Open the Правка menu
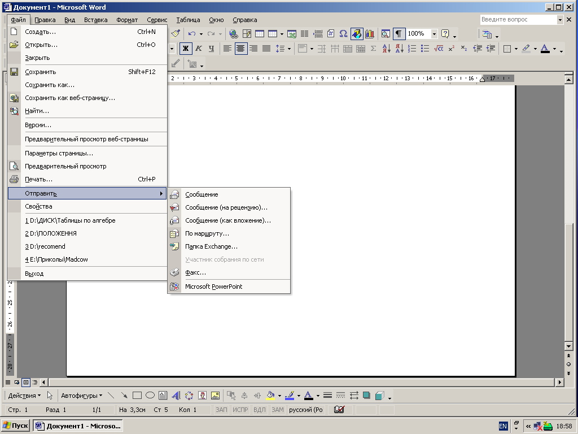The width and height of the screenshot is (578, 434). (x=45, y=20)
